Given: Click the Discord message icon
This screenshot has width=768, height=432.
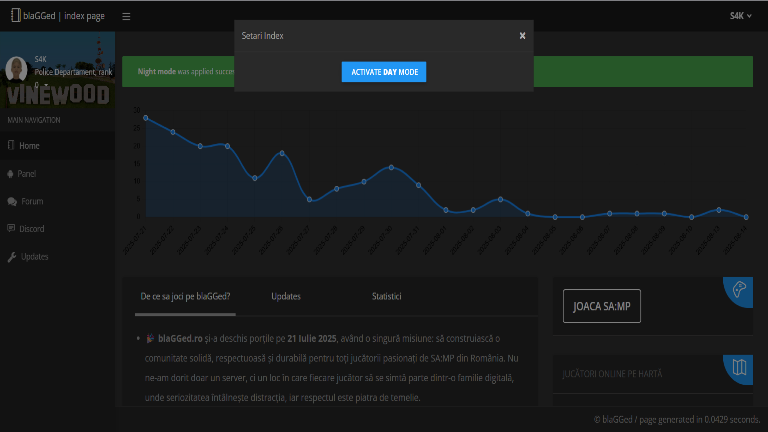Looking at the screenshot, I should pos(11,229).
